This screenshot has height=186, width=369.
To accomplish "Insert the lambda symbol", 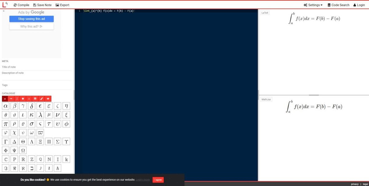I will 40,115.
